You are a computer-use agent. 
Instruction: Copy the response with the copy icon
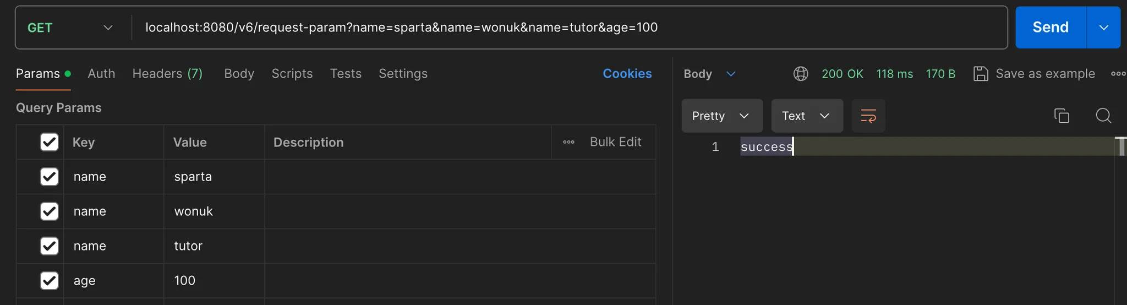point(1062,116)
